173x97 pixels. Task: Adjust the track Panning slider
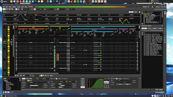[36, 84]
